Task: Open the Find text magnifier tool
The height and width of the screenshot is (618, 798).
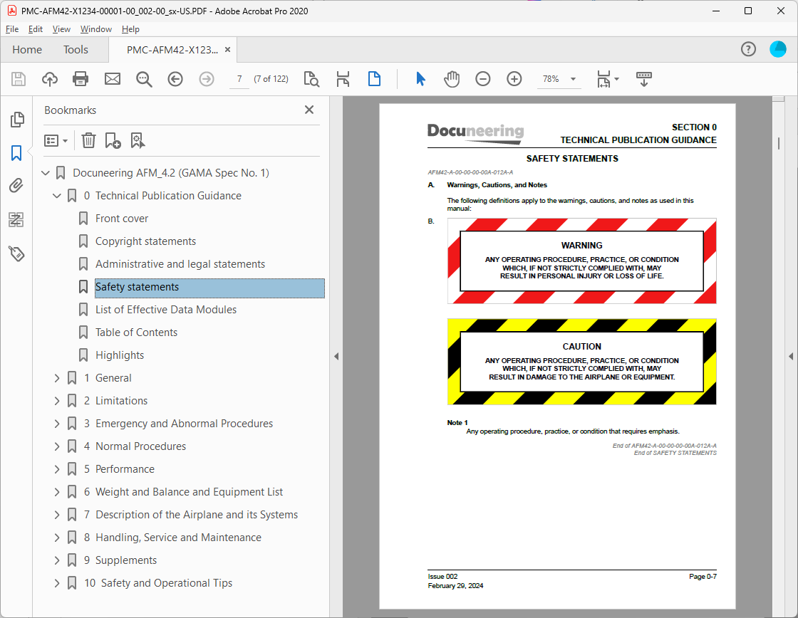Action: 144,79
